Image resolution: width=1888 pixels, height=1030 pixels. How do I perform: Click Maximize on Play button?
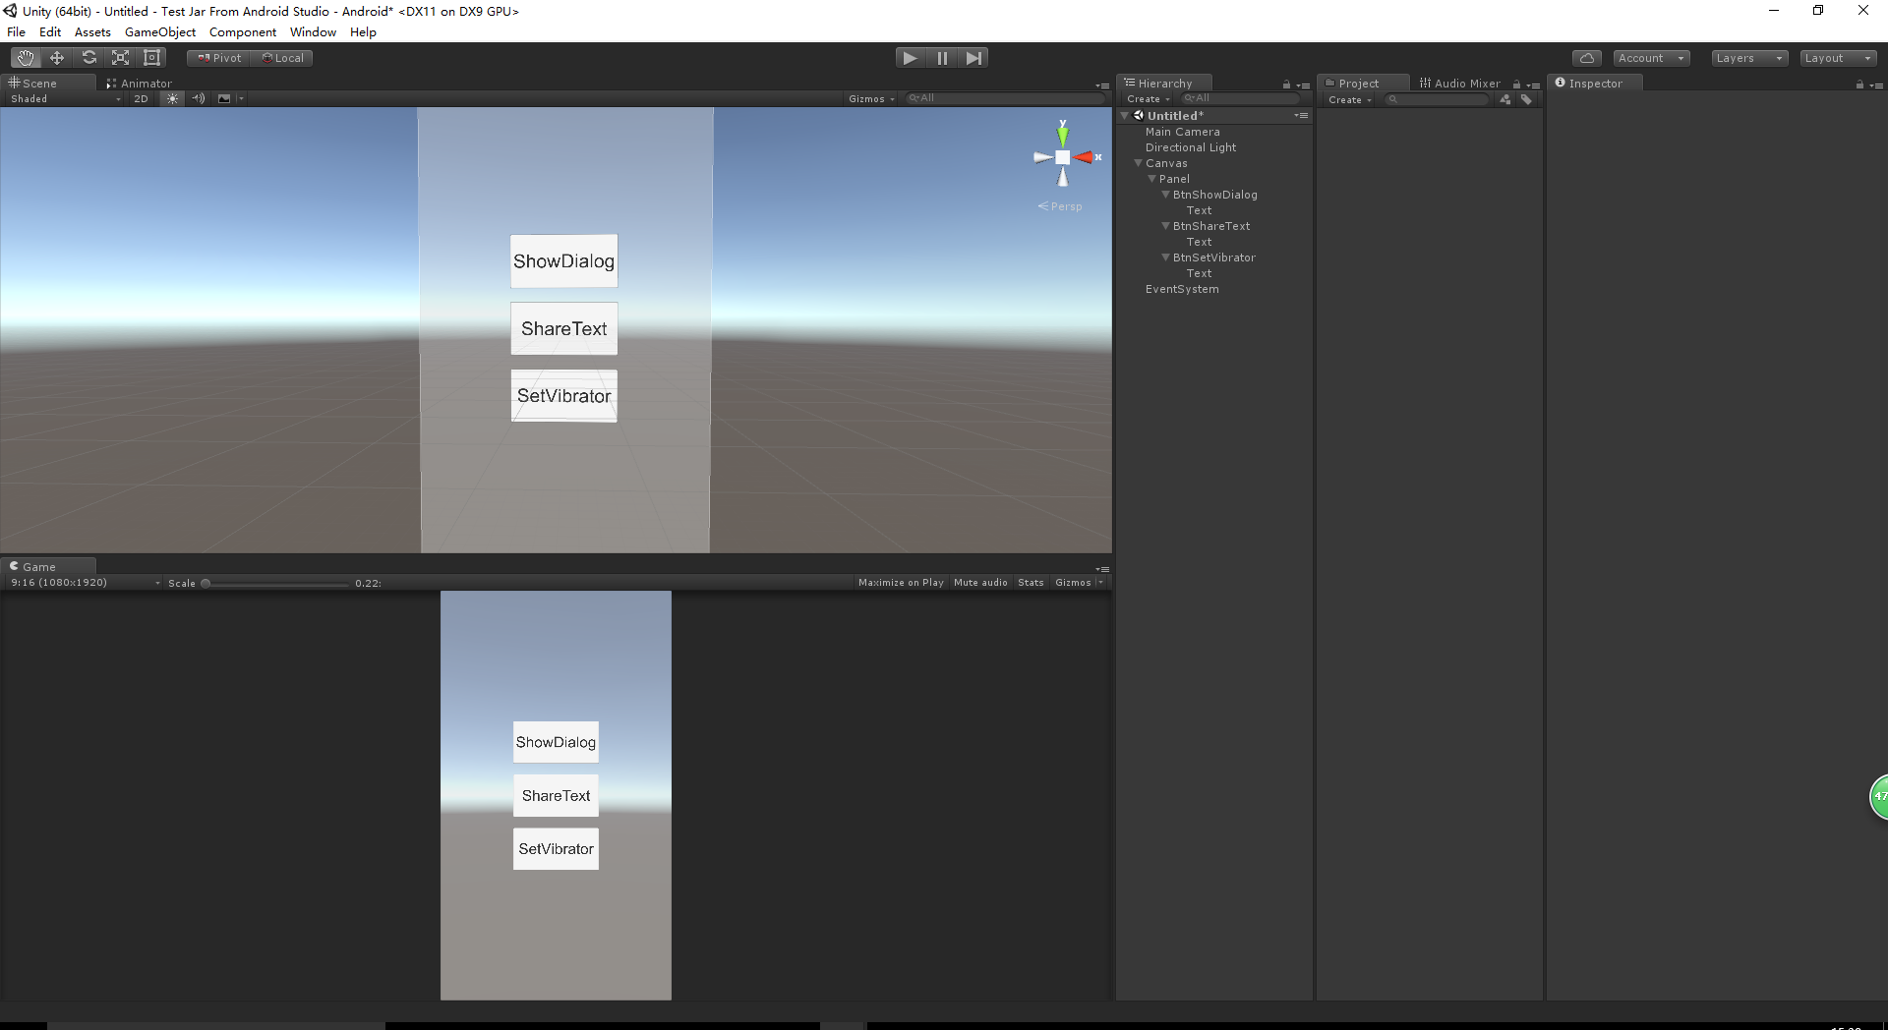[900, 583]
